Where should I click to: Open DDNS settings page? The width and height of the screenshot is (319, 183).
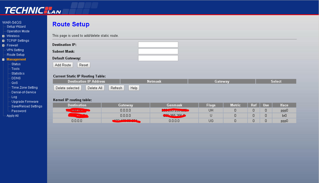coord(16,78)
